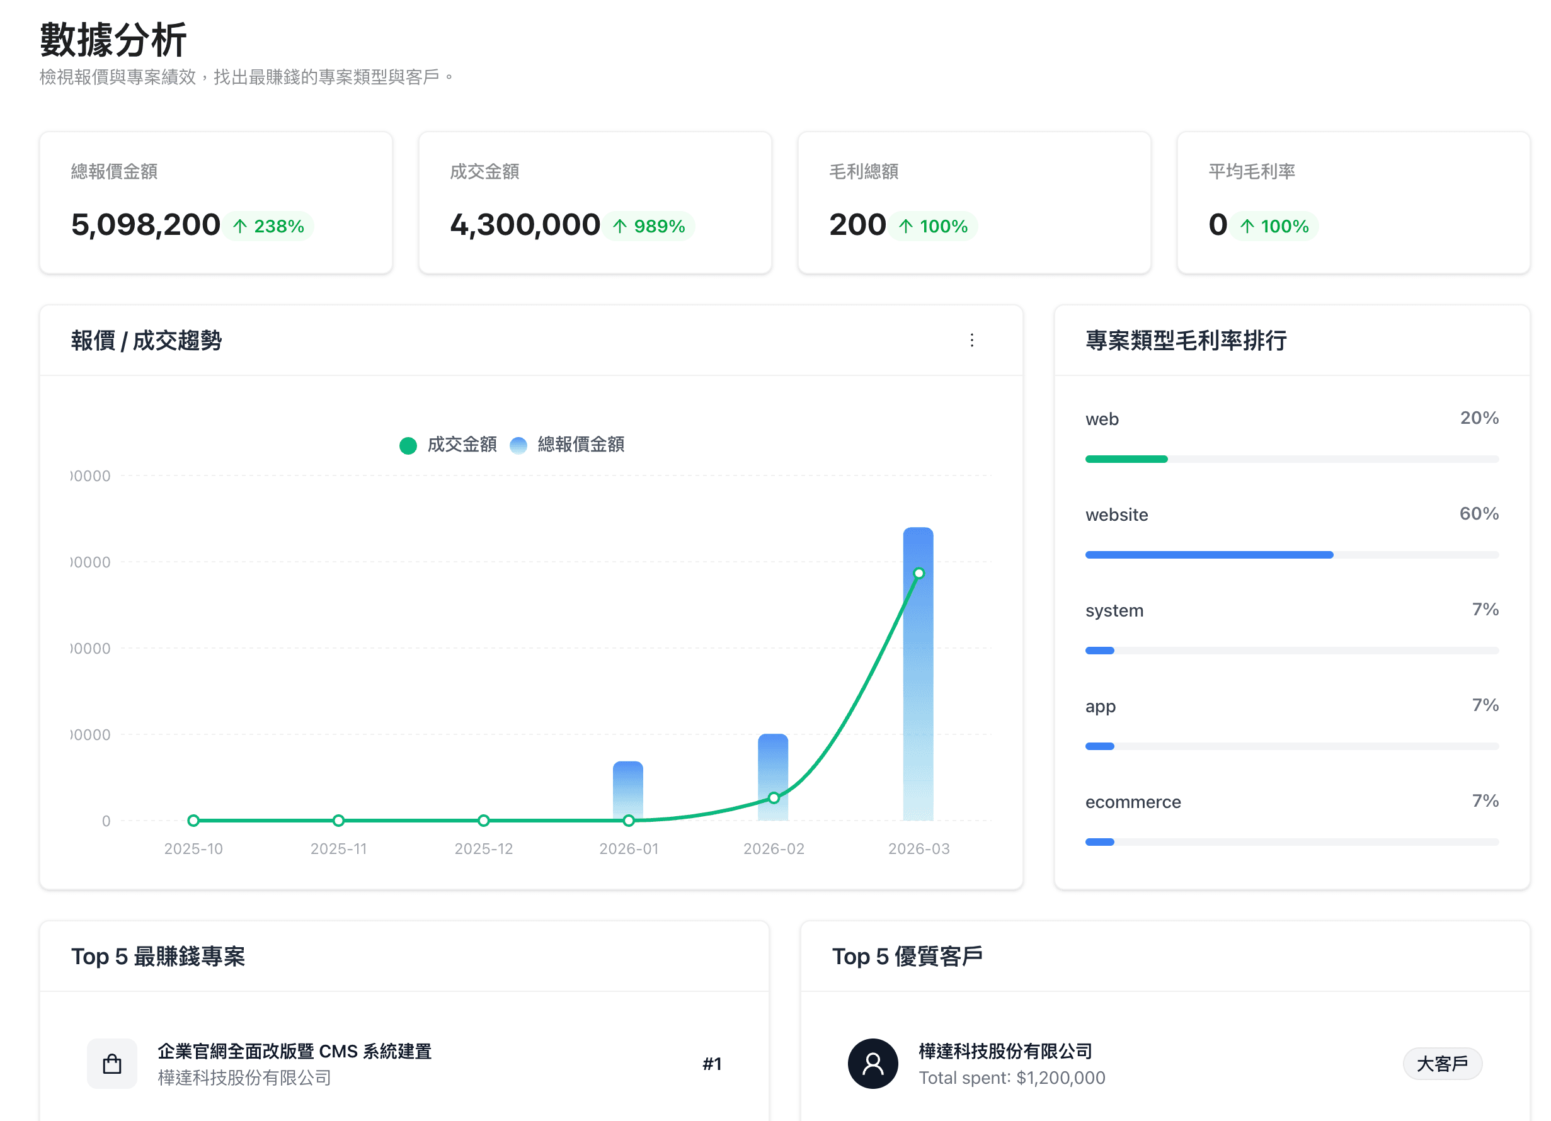Click the briefcase icon on the top-ranked project
Screen dimensions: 1551x1121
[112, 1064]
